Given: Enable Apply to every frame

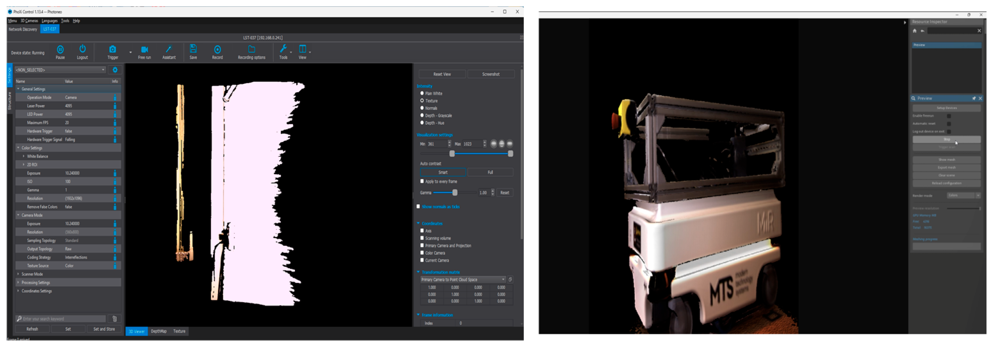Looking at the screenshot, I should pyautogui.click(x=422, y=181).
